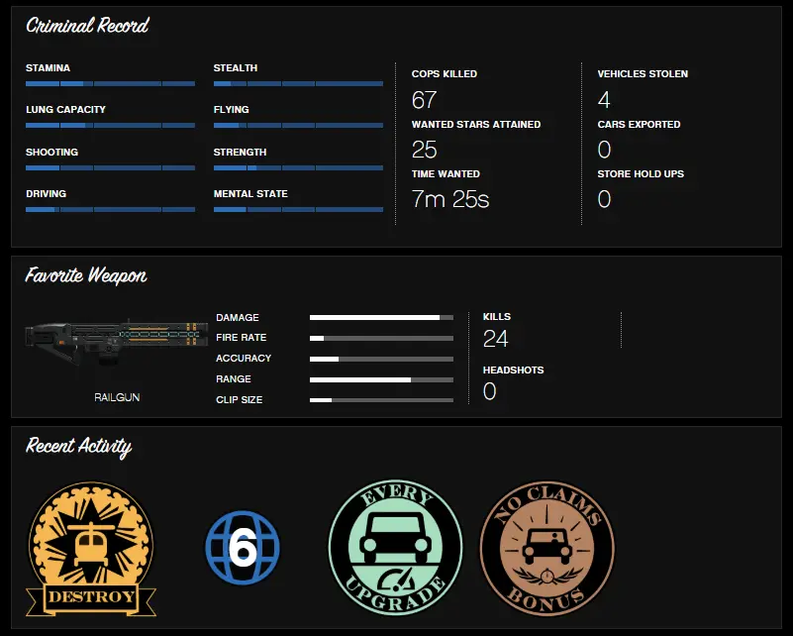Click the Railgun weapon image
The image size is (793, 636).
click(116, 343)
